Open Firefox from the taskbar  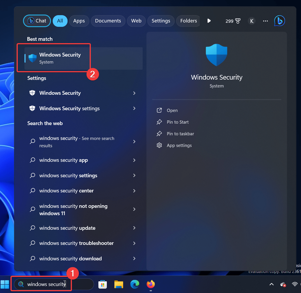click(151, 284)
